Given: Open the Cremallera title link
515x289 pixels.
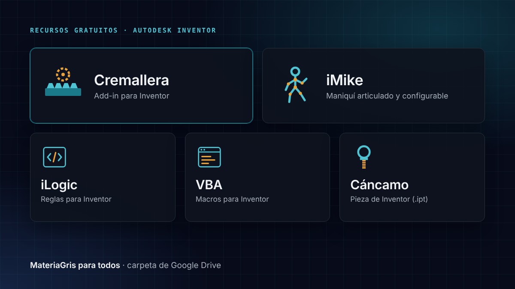Looking at the screenshot, I should coord(131,80).
